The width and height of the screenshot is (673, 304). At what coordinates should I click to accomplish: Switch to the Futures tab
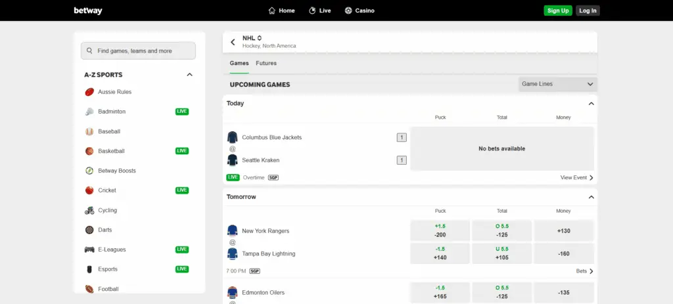[266, 63]
